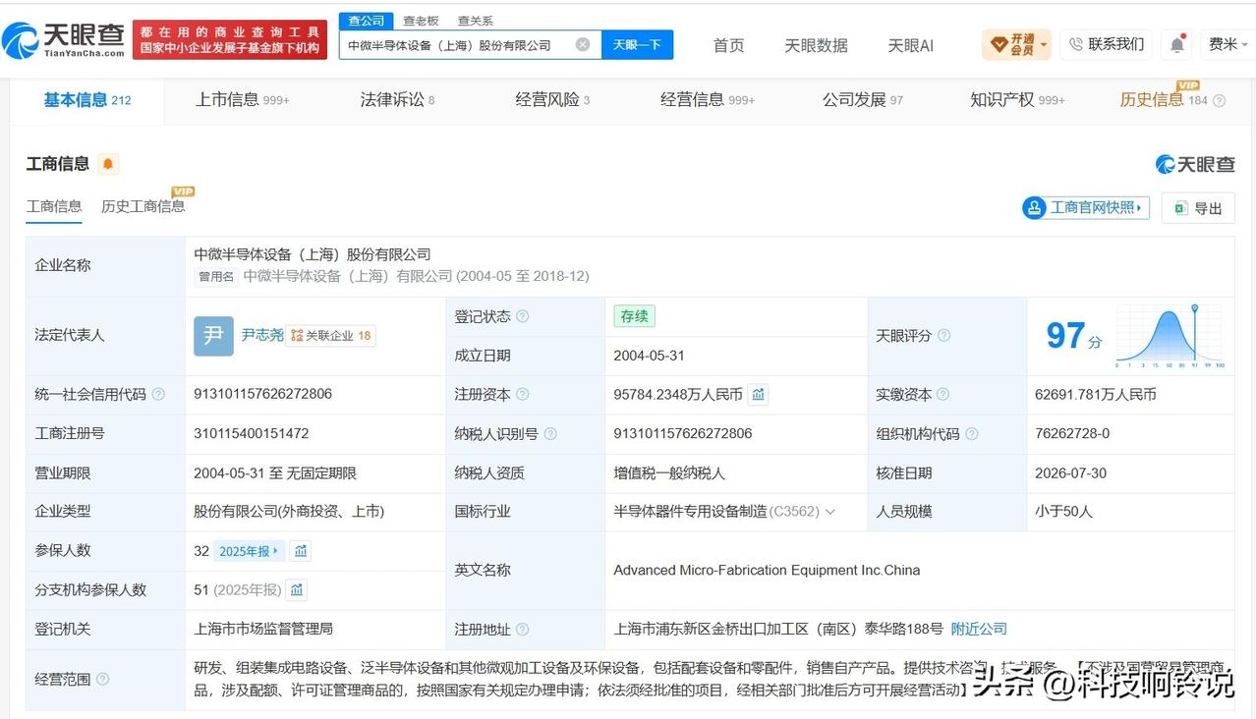The height and width of the screenshot is (719, 1256).
Task: Click the 成立日期 2004-05-31 value
Action: pos(650,356)
